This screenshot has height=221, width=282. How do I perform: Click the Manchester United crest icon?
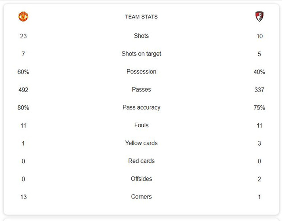coord(23,17)
